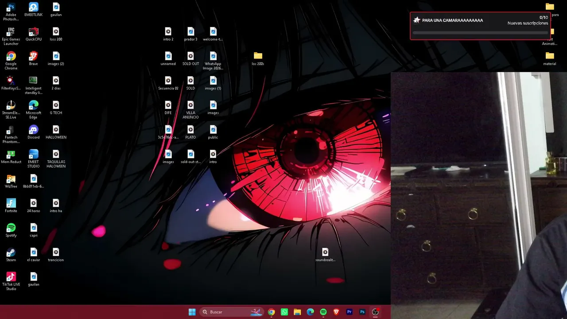
Task: Launch Edge from the taskbar
Action: coord(311,312)
